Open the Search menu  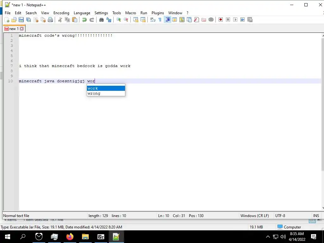coord(31,13)
